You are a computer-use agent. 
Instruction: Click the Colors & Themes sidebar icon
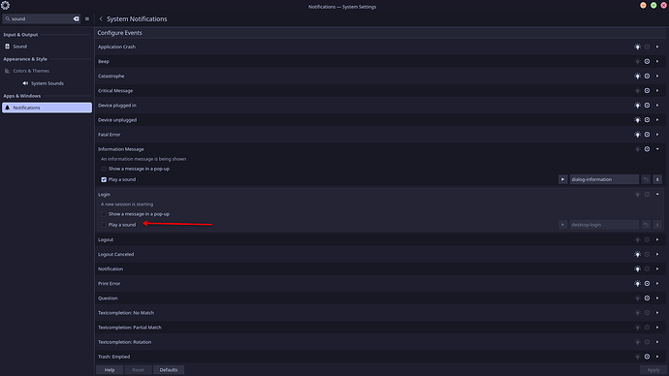[x=7, y=71]
